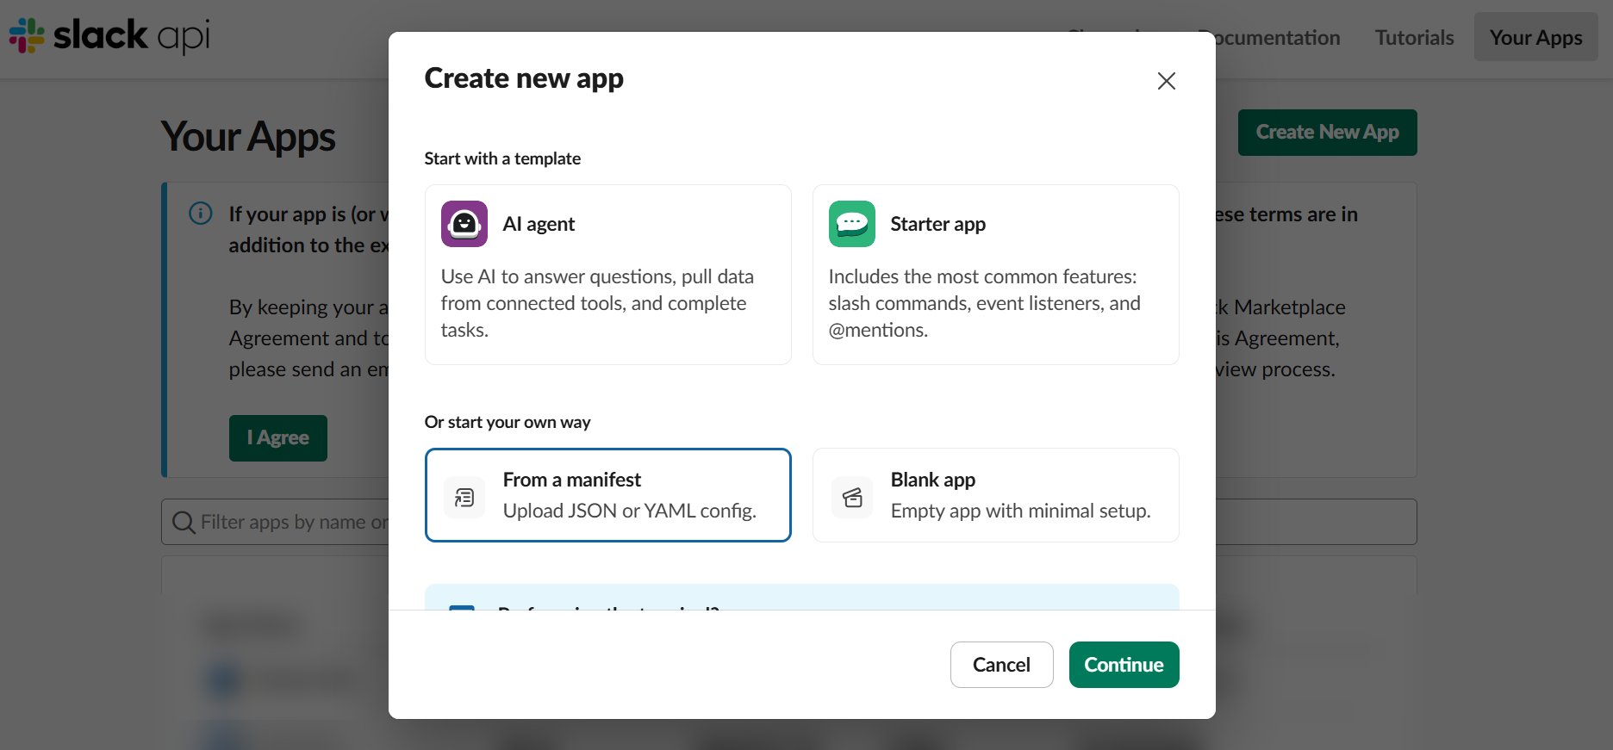The image size is (1613, 750).
Task: Click the AI agent robot icon
Action: tap(464, 224)
